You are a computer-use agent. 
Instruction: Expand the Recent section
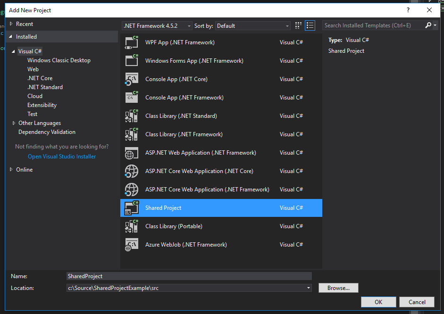[11, 24]
